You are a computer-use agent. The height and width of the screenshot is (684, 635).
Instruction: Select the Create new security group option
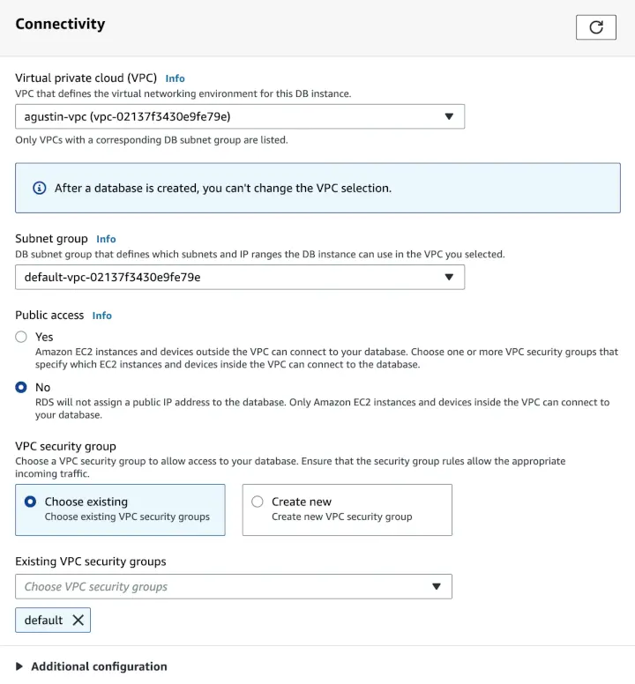258,502
